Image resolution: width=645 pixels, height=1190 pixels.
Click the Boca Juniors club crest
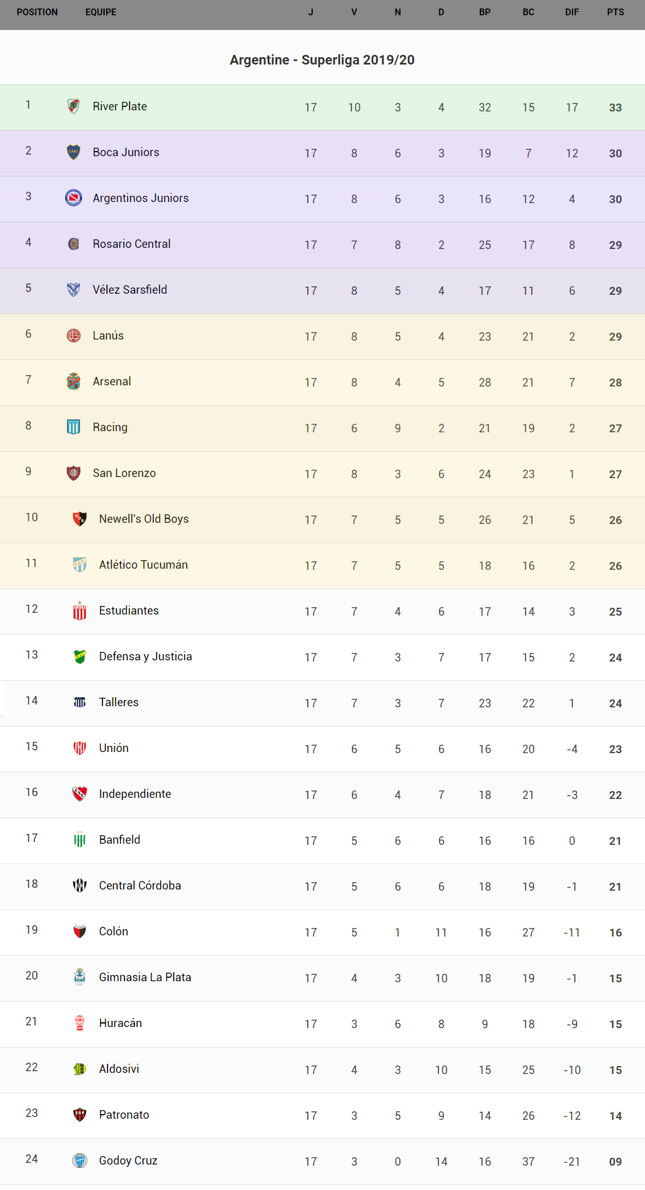[x=74, y=152]
